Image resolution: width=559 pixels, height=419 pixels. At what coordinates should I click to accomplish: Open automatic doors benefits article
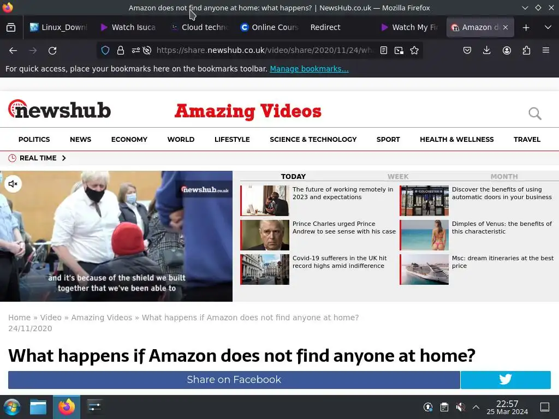point(502,193)
